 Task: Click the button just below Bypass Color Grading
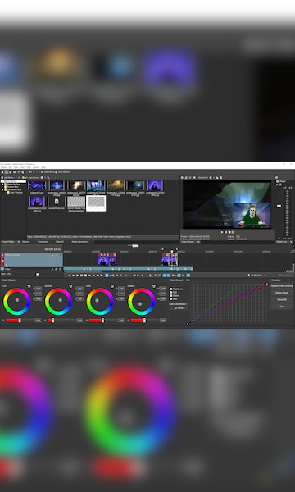coord(282,293)
